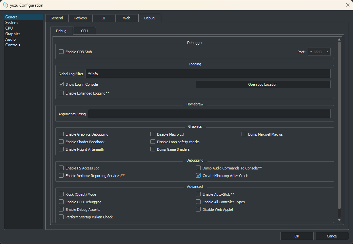Click the Port value field 6543

click(x=318, y=52)
